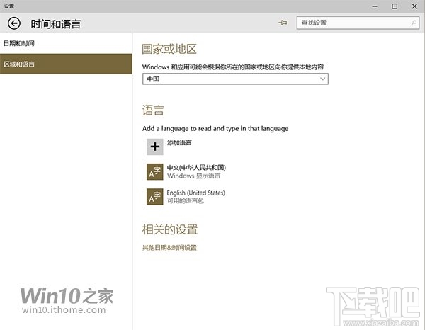Click the search magnifier icon
425x330 pixels.
pos(414,23)
